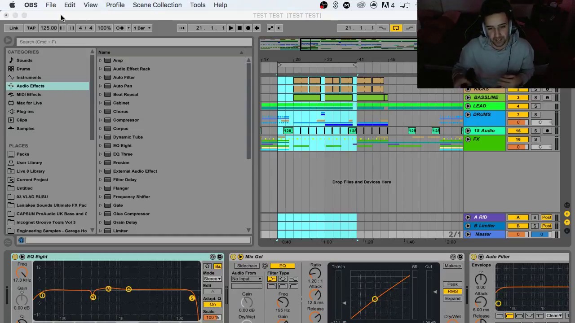Screen dimensions: 575x323
Task: Toggle Follow playback button
Action: point(181,28)
